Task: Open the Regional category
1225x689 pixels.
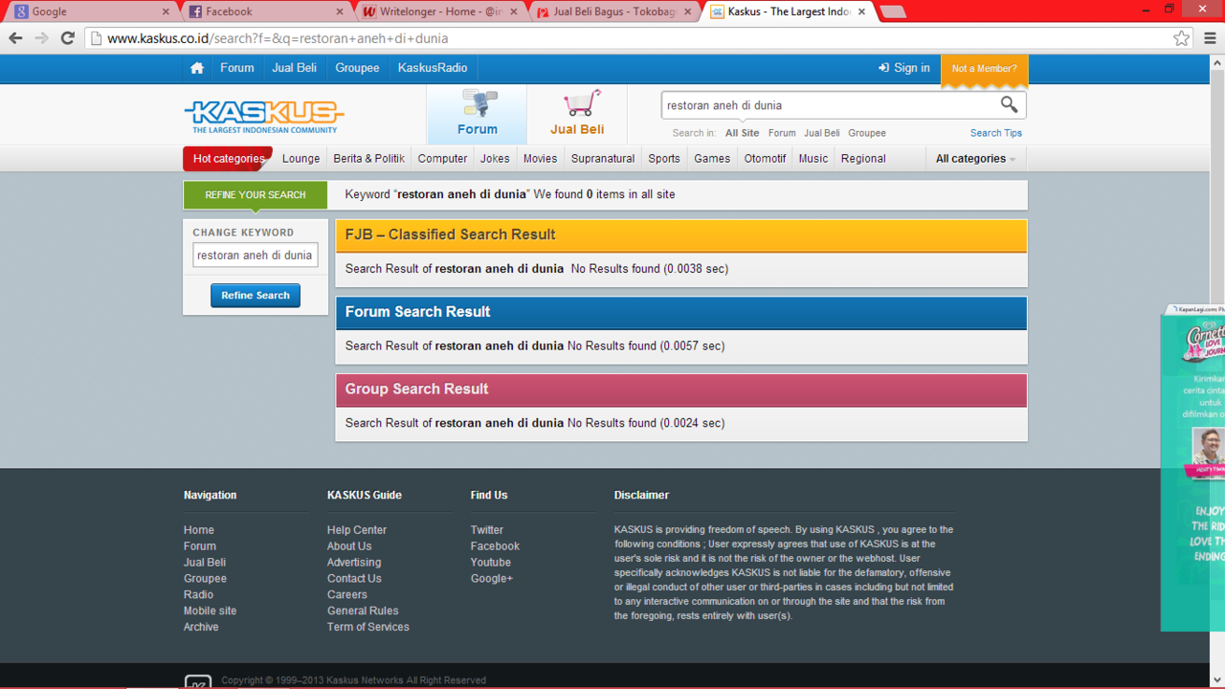Action: tap(863, 159)
